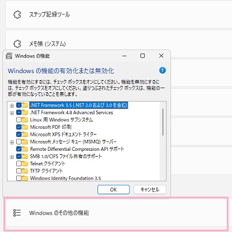Enable TFTP クライアント checkbox
This screenshot has height=232, width=232.
coord(19,171)
